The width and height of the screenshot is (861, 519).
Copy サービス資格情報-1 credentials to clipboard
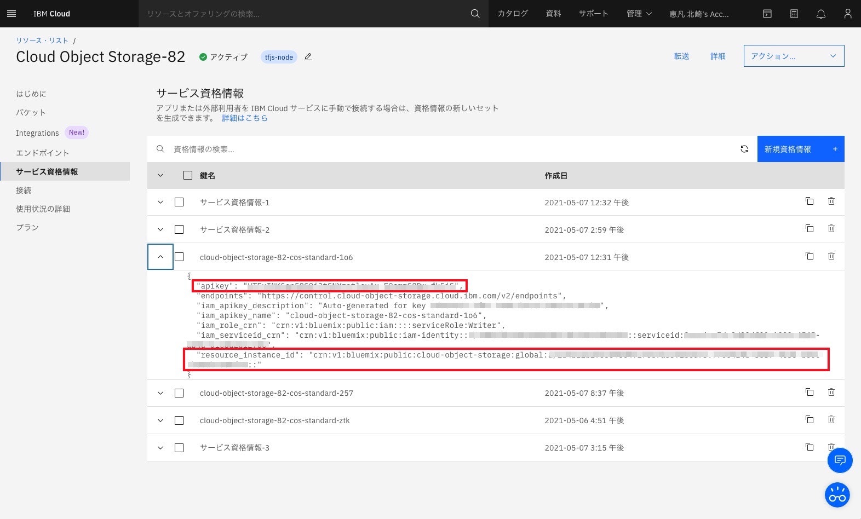810,201
